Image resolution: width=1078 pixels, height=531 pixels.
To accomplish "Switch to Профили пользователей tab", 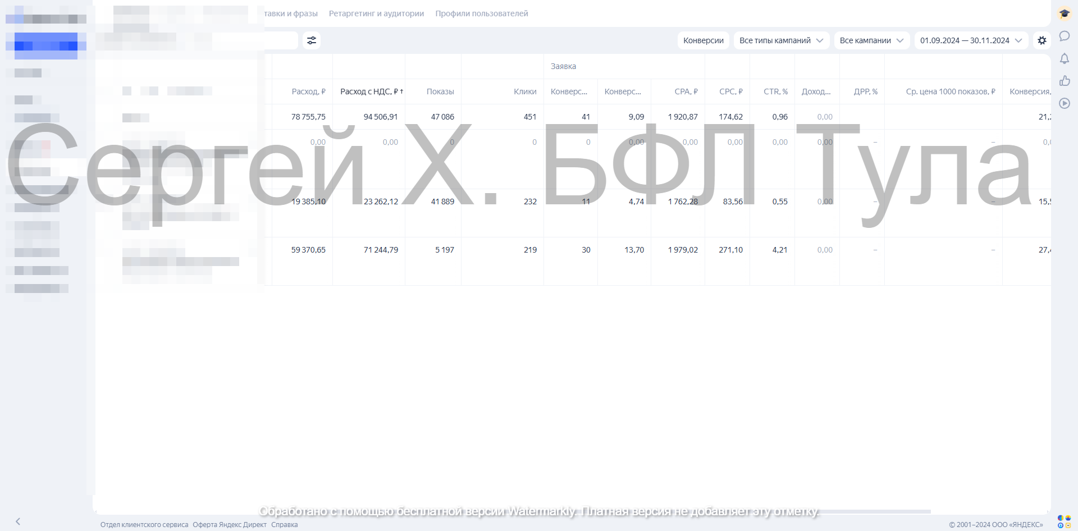I will 482,13.
